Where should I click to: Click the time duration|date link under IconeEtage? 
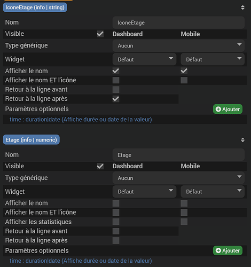coord(81,120)
